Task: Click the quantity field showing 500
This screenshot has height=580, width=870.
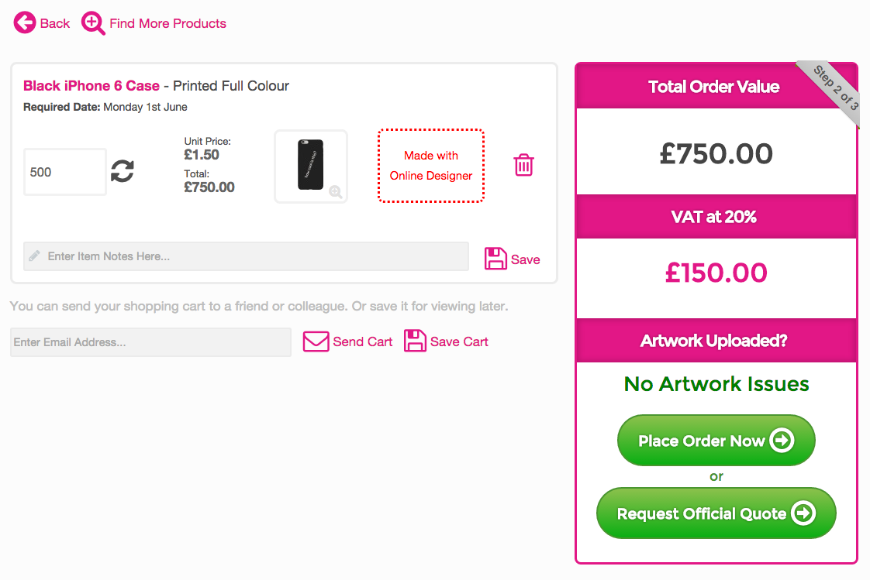Action: tap(65, 172)
